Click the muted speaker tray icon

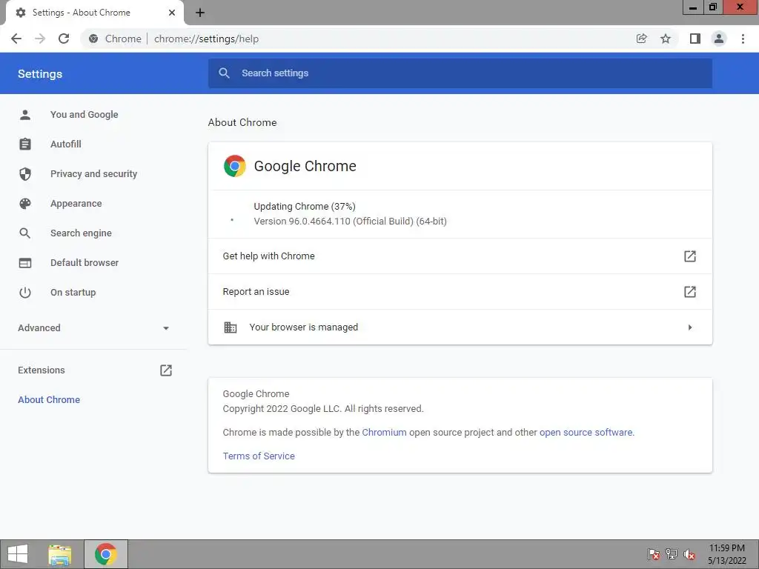click(689, 554)
